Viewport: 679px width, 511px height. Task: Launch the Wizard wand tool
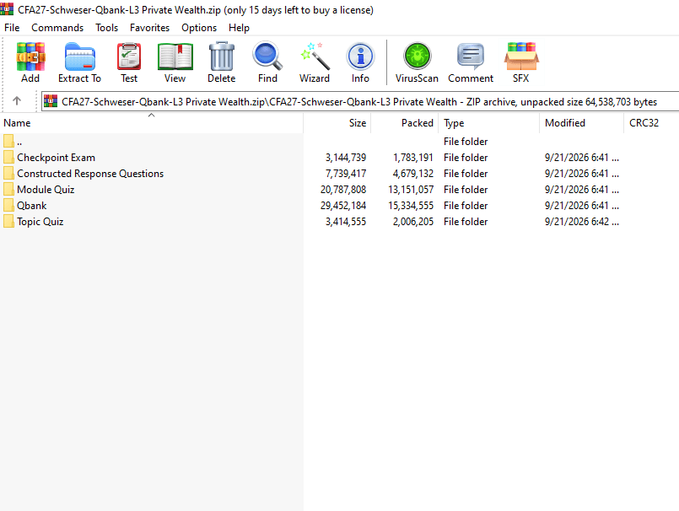(x=315, y=62)
